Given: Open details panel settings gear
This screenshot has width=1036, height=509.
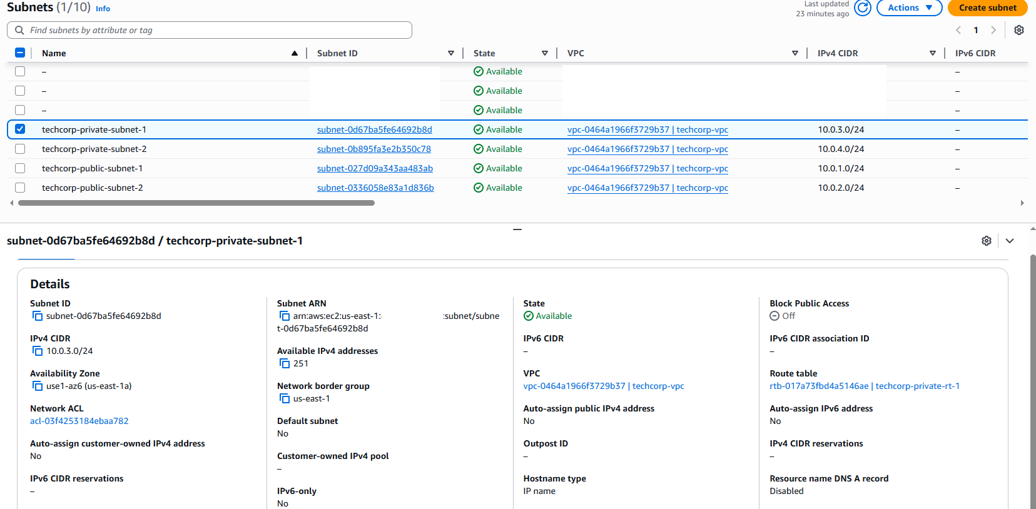Looking at the screenshot, I should (x=987, y=241).
